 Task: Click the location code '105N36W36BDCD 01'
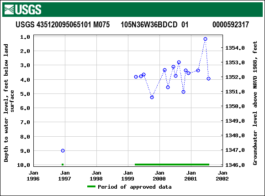[154, 25]
